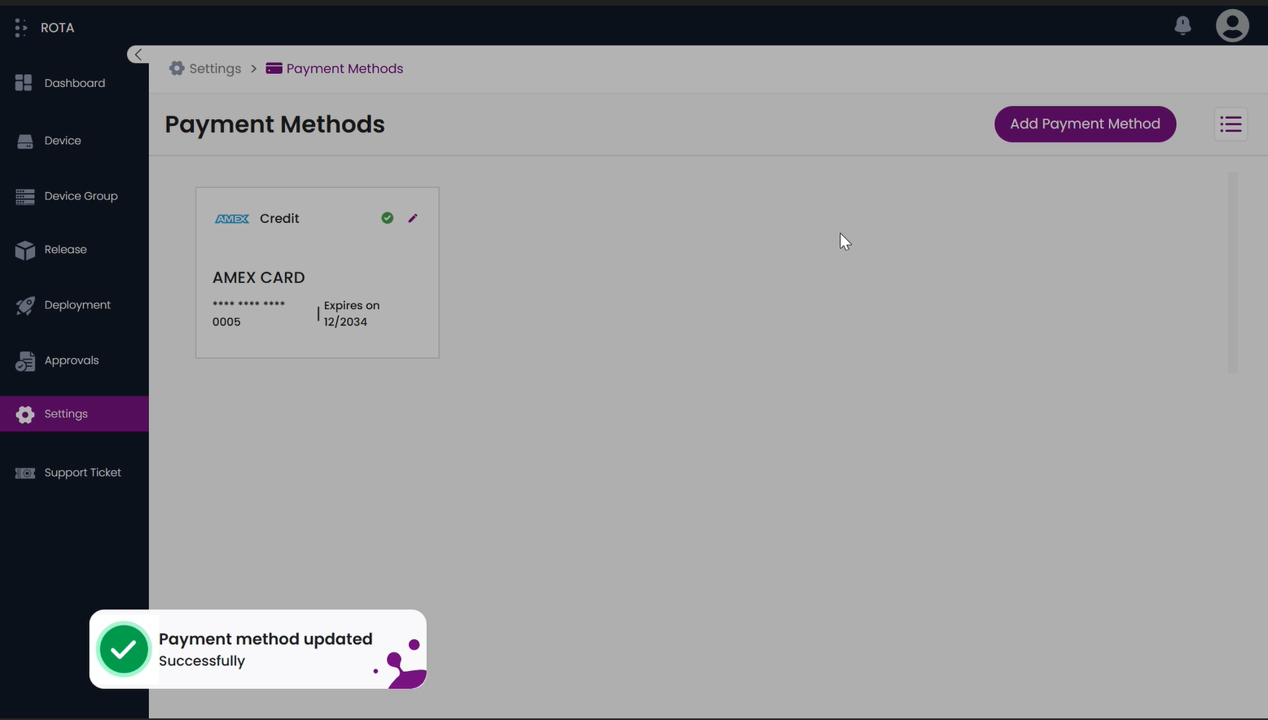This screenshot has width=1268, height=720.
Task: Click the Settings gear icon in sidebar
Action: [x=25, y=414]
